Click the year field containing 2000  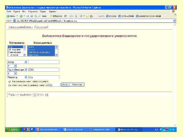click(x=44, y=70)
